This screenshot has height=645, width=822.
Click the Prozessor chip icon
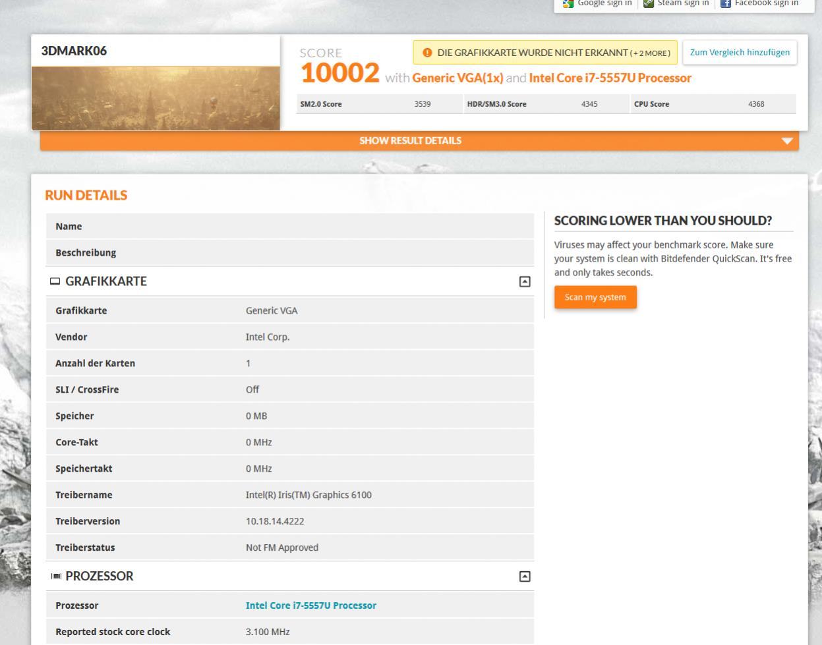56,576
